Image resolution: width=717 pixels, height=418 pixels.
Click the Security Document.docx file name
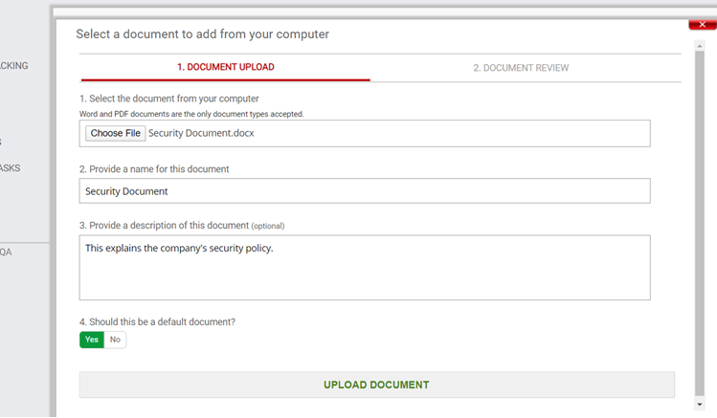(201, 133)
